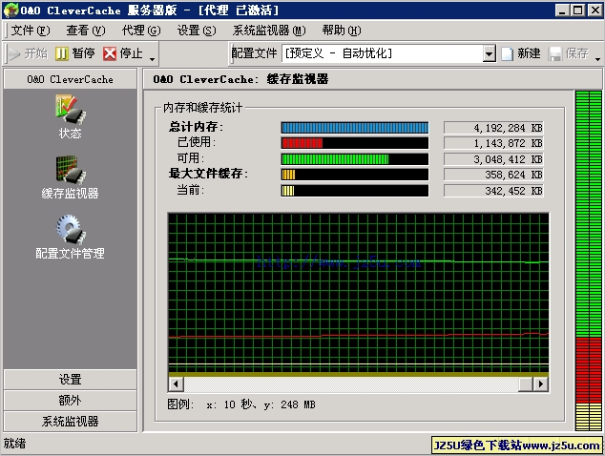Click the 缓存监视器 panel heading
The height and width of the screenshot is (456, 605).
coord(240,79)
